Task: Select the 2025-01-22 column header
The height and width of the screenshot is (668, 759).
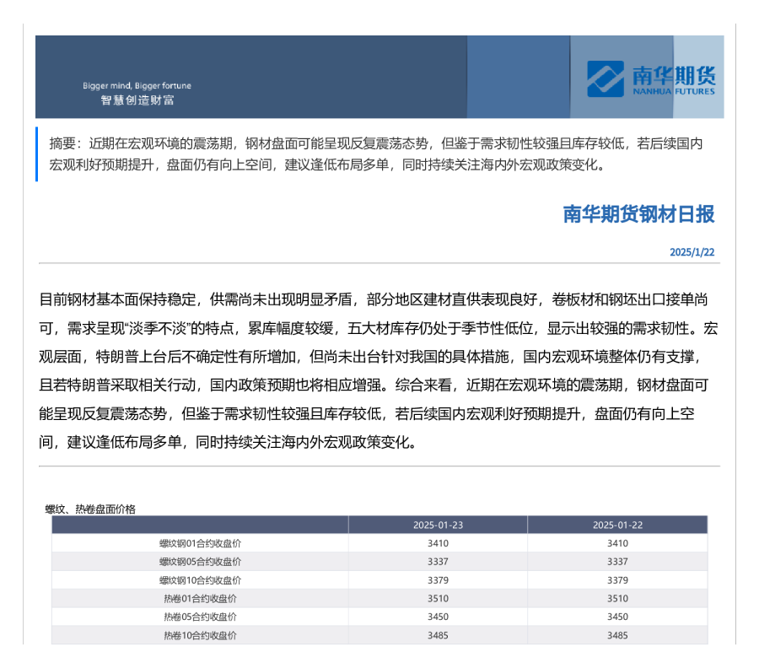Action: tap(617, 525)
